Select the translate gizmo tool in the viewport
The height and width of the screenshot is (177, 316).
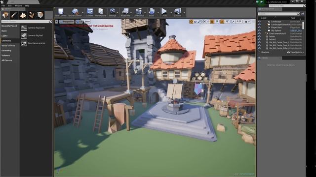pos(191,22)
